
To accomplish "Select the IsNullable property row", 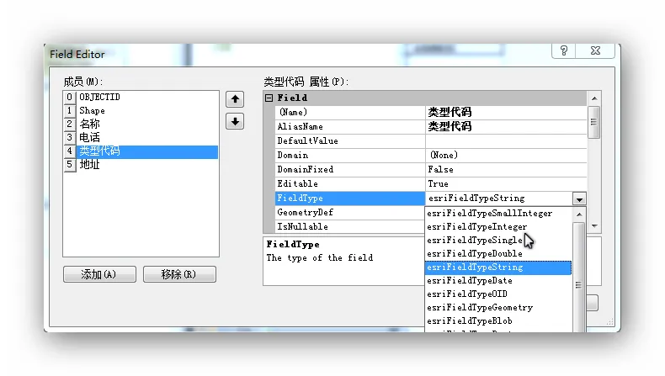I will pos(350,227).
